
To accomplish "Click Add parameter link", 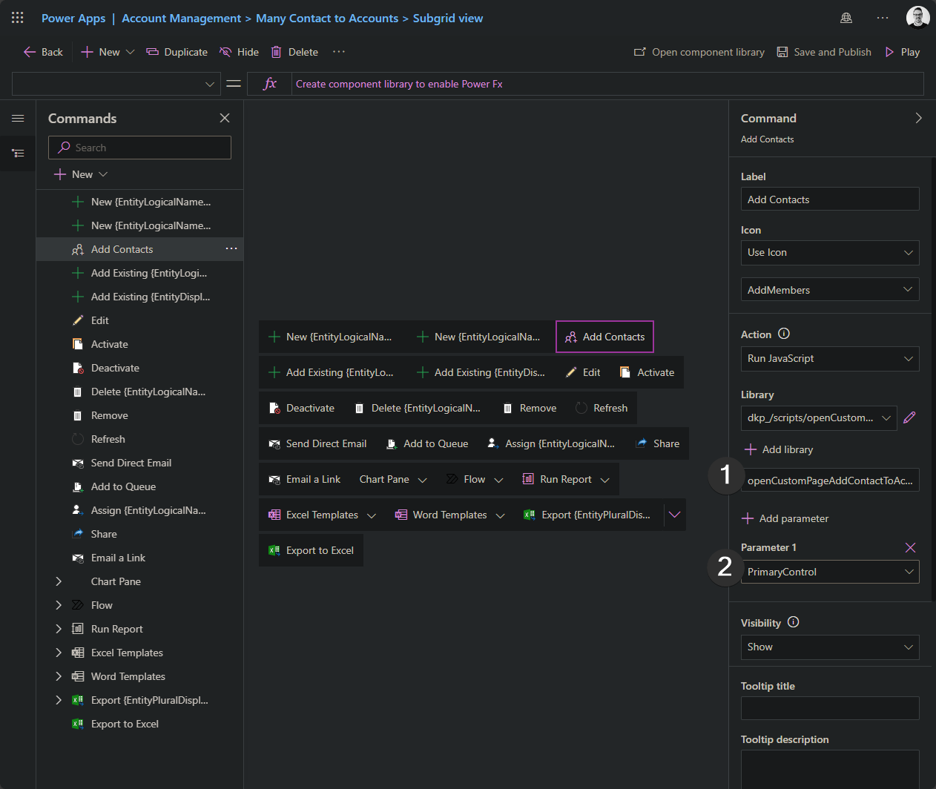I will (x=785, y=518).
